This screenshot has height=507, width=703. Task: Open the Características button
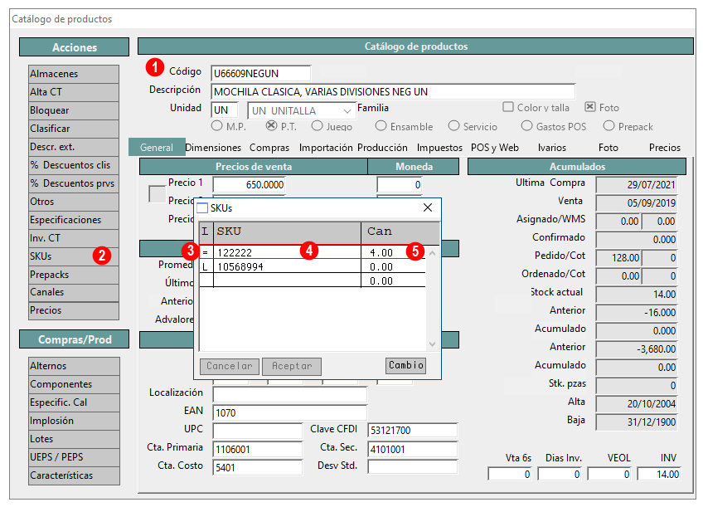click(74, 475)
